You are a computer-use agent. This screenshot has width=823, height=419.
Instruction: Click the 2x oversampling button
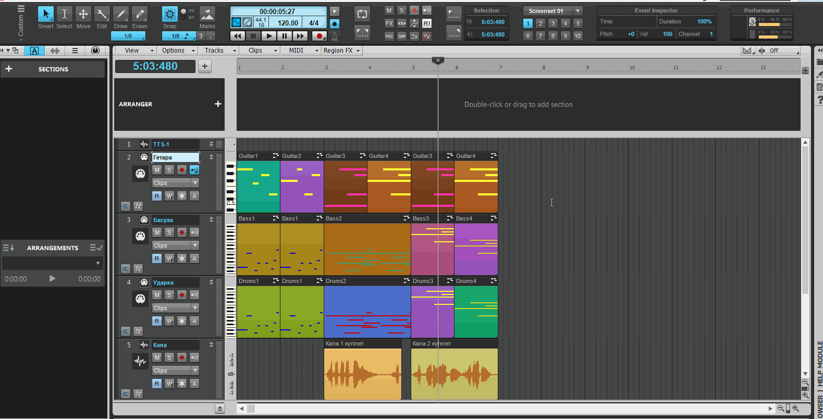414,36
